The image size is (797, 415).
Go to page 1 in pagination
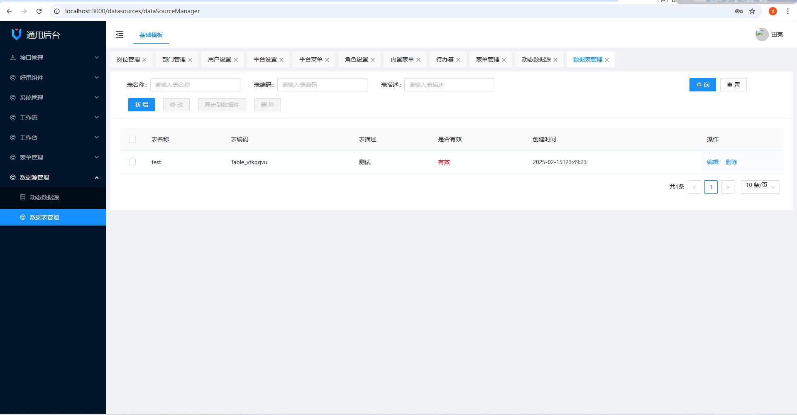711,187
